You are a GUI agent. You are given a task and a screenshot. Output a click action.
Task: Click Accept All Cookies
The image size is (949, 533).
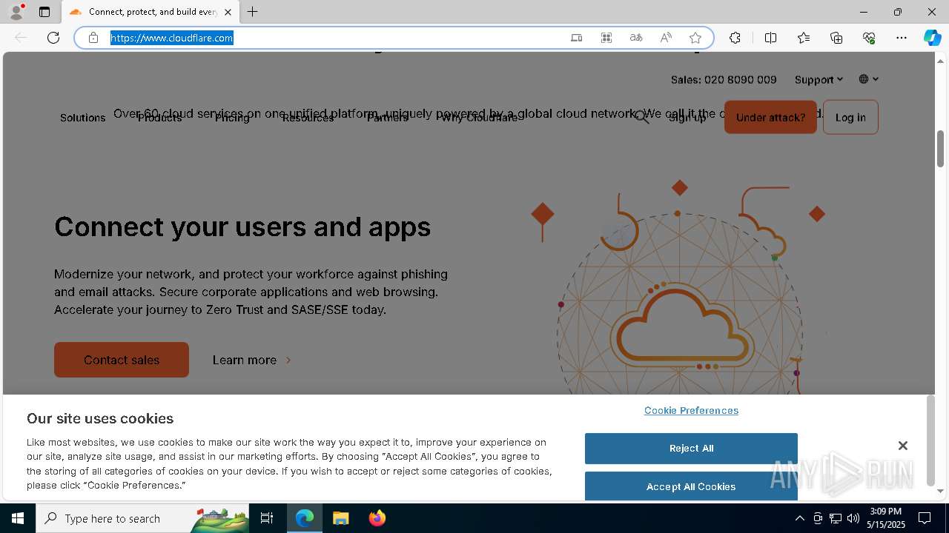pos(691,486)
